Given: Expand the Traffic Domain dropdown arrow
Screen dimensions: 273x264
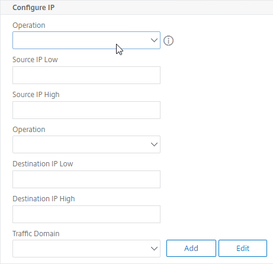Looking at the screenshot, I should pos(154,249).
